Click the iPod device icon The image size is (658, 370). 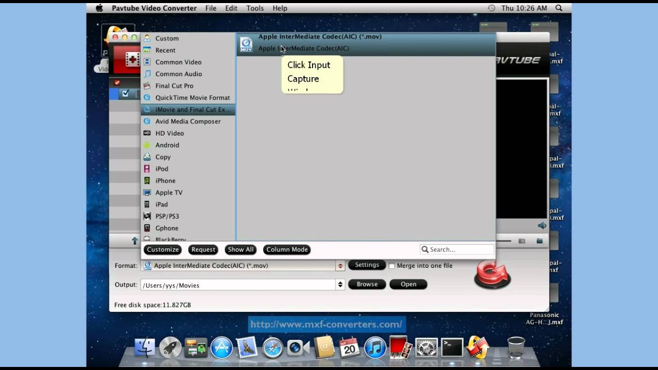tap(147, 169)
